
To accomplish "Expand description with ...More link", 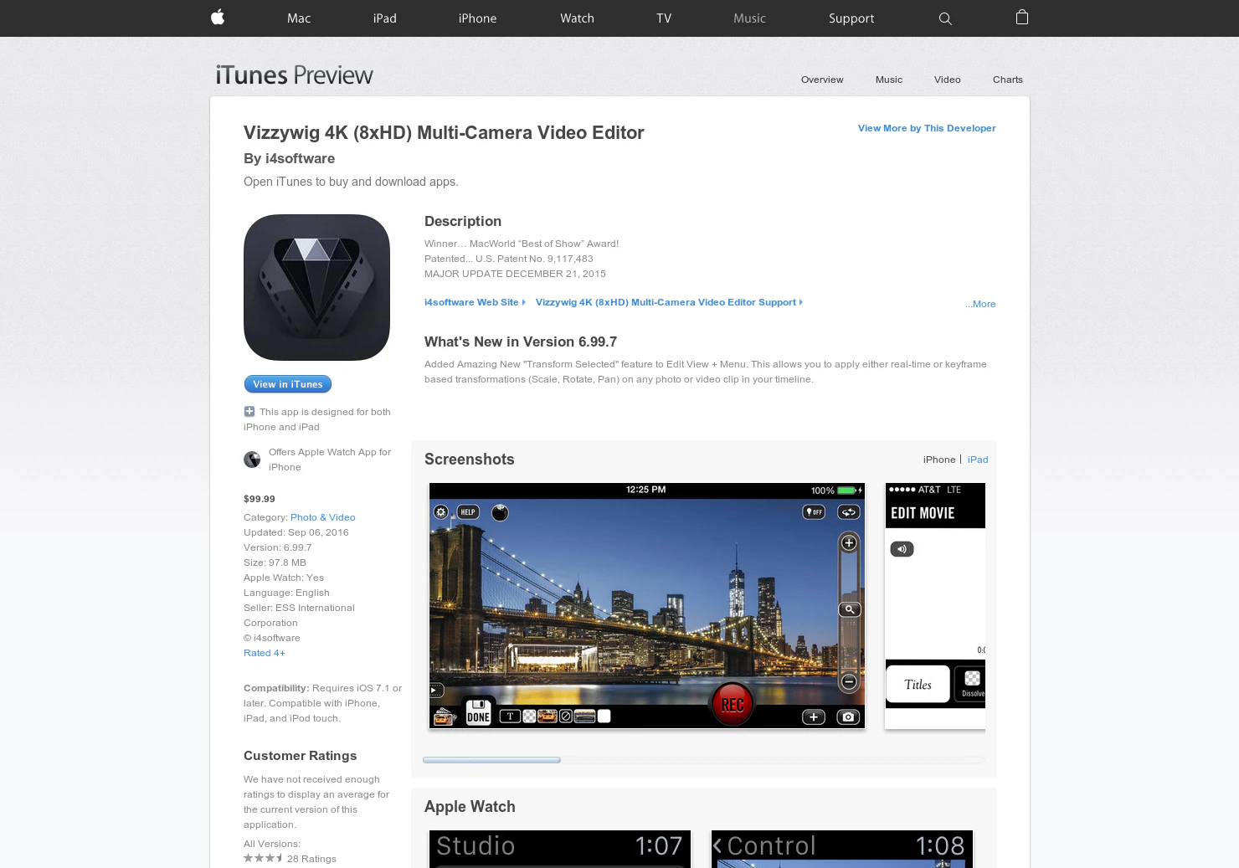I will coord(980,304).
